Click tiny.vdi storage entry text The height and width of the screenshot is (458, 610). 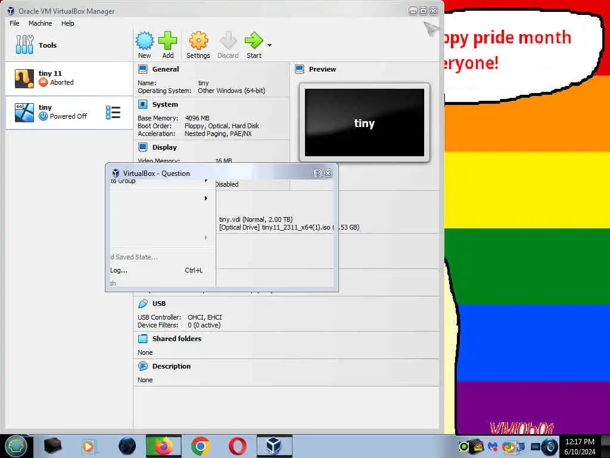256,219
